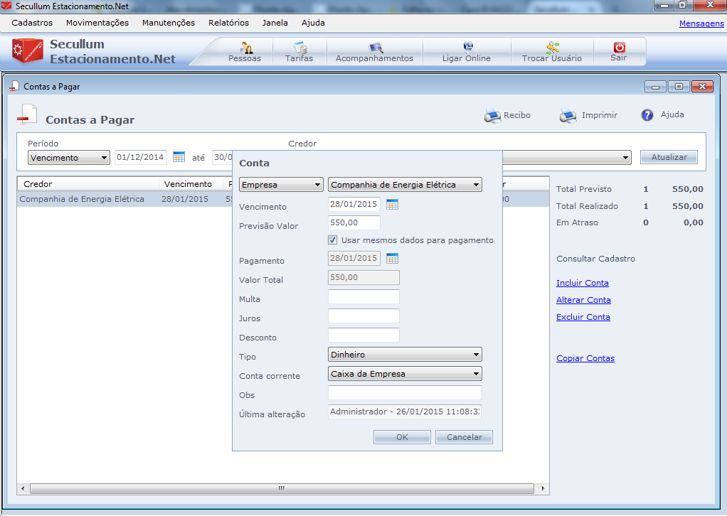Open calendar picker next to Vencimento date

coord(393,205)
